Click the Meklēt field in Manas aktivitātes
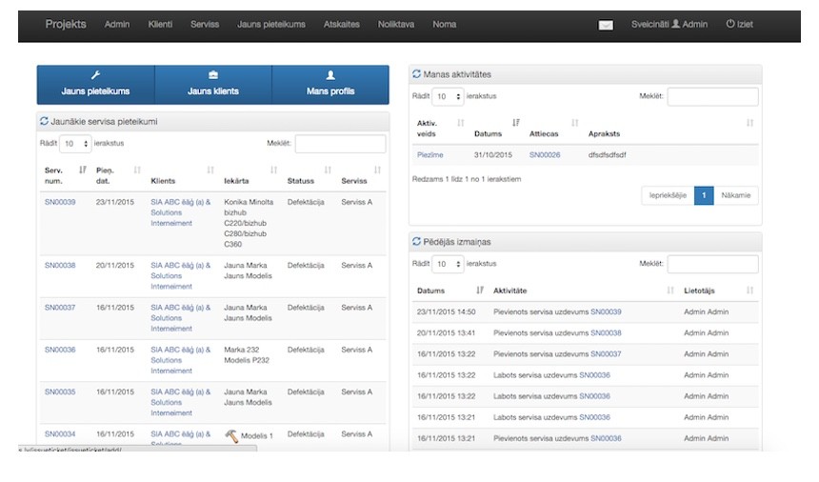 click(x=713, y=96)
